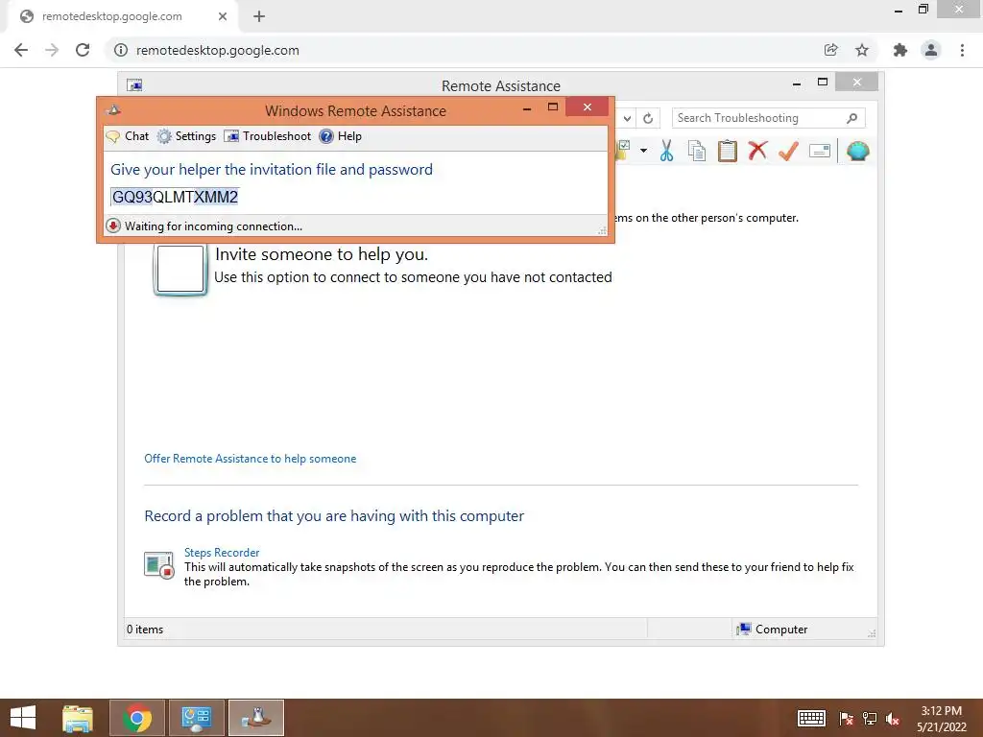Click Remote Assistance window title icon
The width and height of the screenshot is (983, 737).
point(134,85)
